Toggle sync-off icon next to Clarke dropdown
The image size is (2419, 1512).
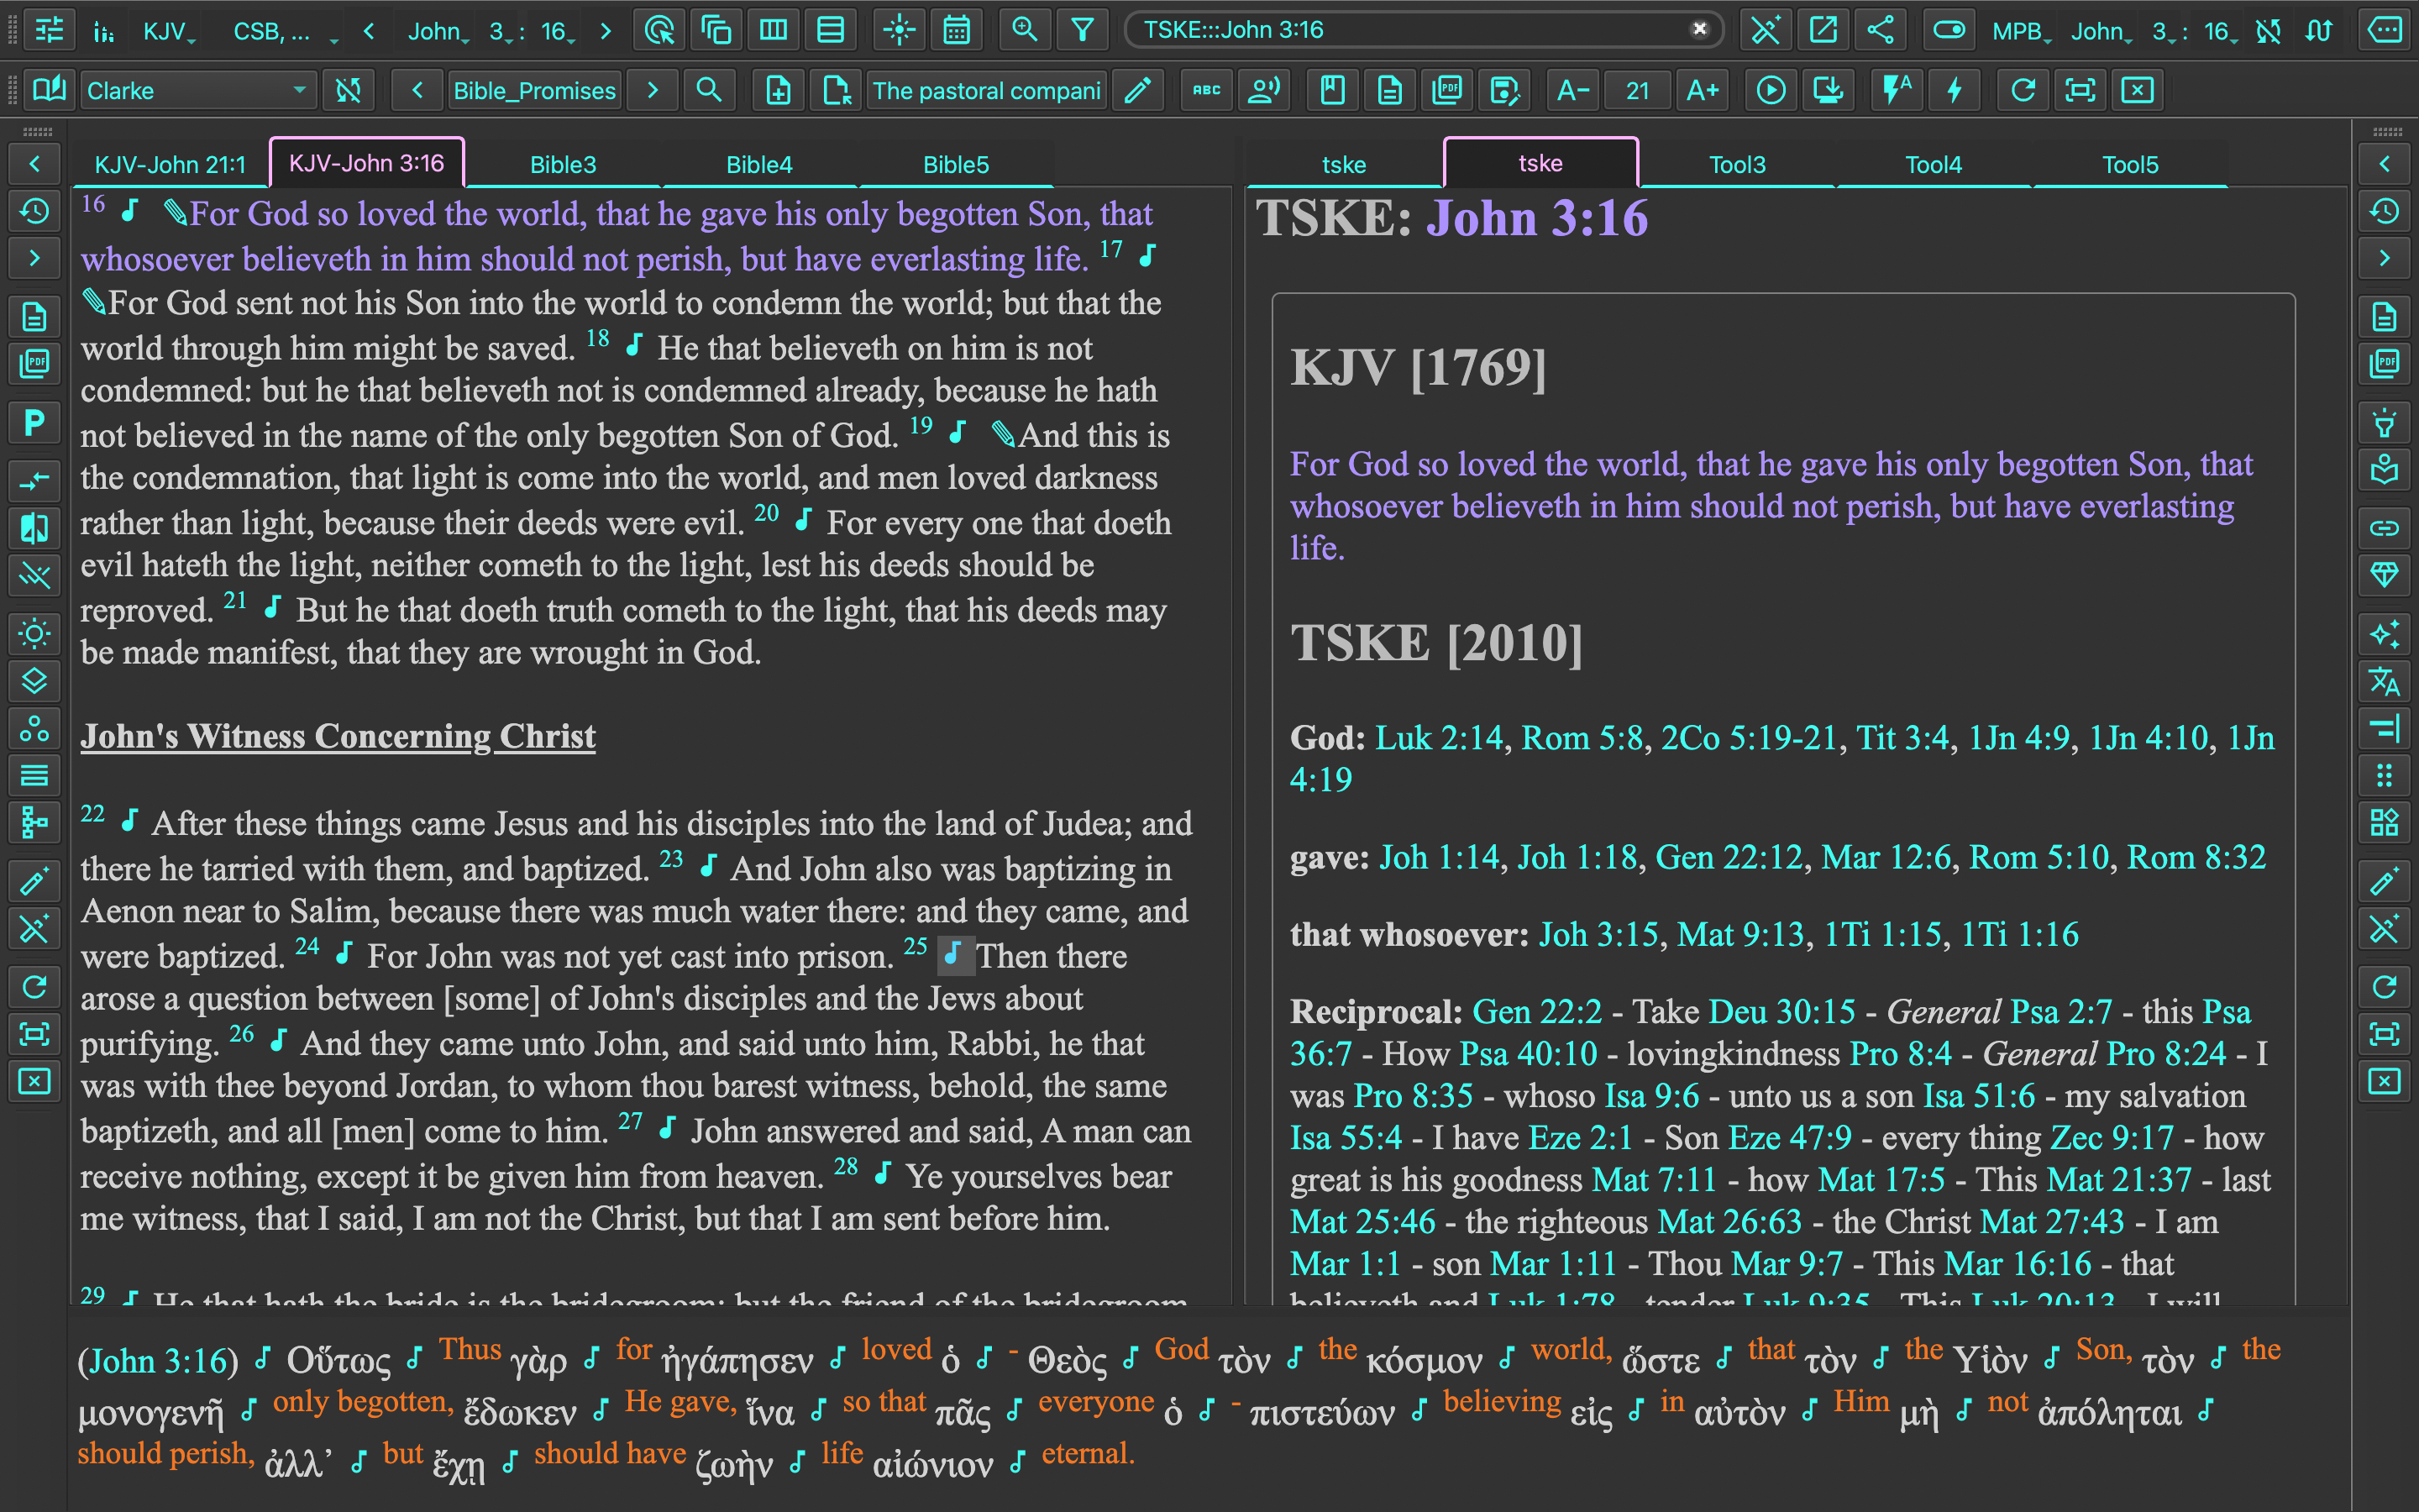pyautogui.click(x=348, y=90)
